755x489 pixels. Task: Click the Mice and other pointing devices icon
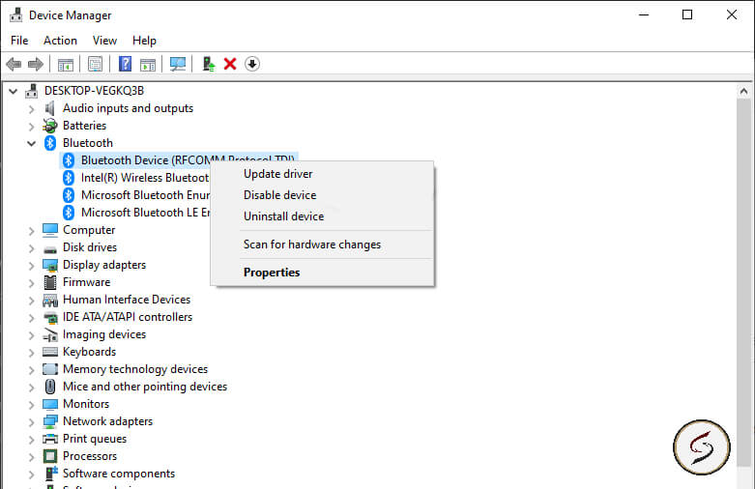50,387
